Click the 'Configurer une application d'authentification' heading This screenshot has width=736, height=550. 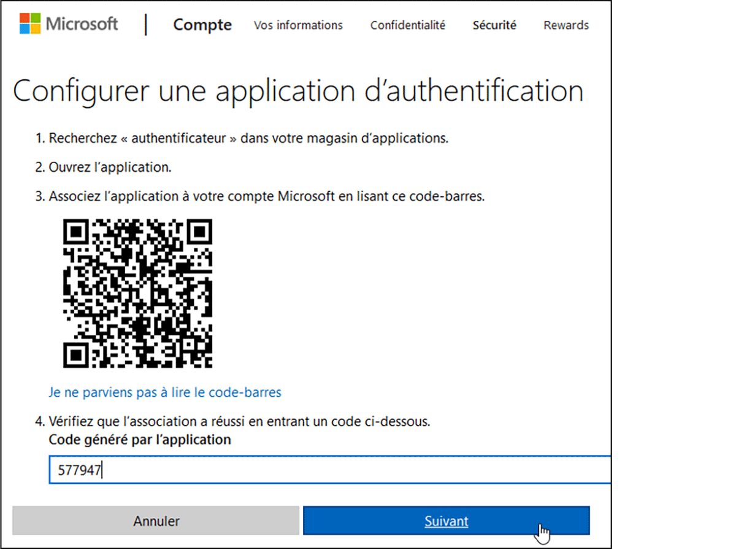pyautogui.click(x=298, y=91)
